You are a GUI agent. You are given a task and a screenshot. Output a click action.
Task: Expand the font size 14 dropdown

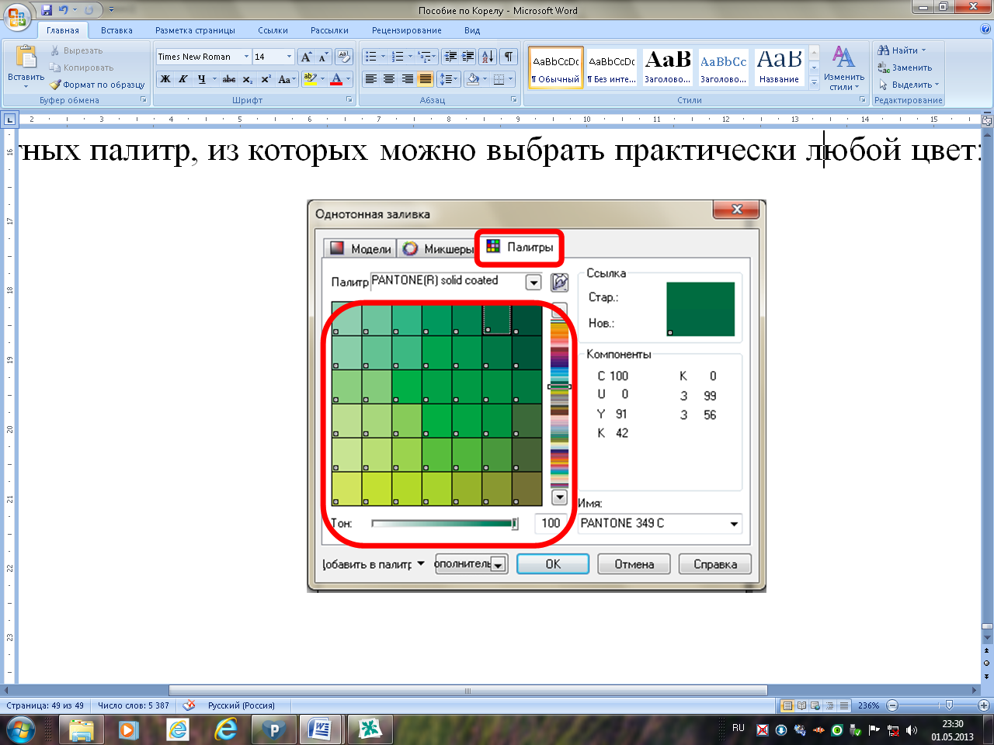click(x=289, y=57)
